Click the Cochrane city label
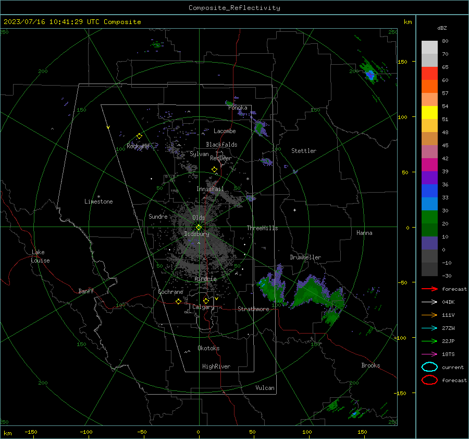The image size is (469, 439). click(x=170, y=292)
